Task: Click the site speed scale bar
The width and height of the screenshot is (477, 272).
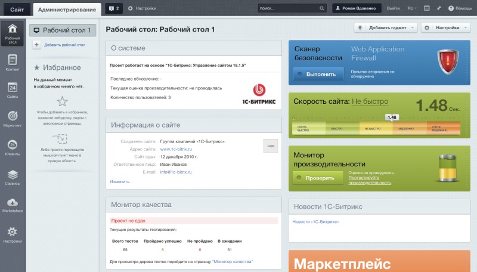Action: [x=377, y=128]
